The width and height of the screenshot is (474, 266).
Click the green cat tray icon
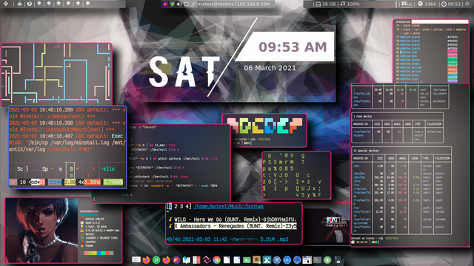pyautogui.click(x=173, y=4)
